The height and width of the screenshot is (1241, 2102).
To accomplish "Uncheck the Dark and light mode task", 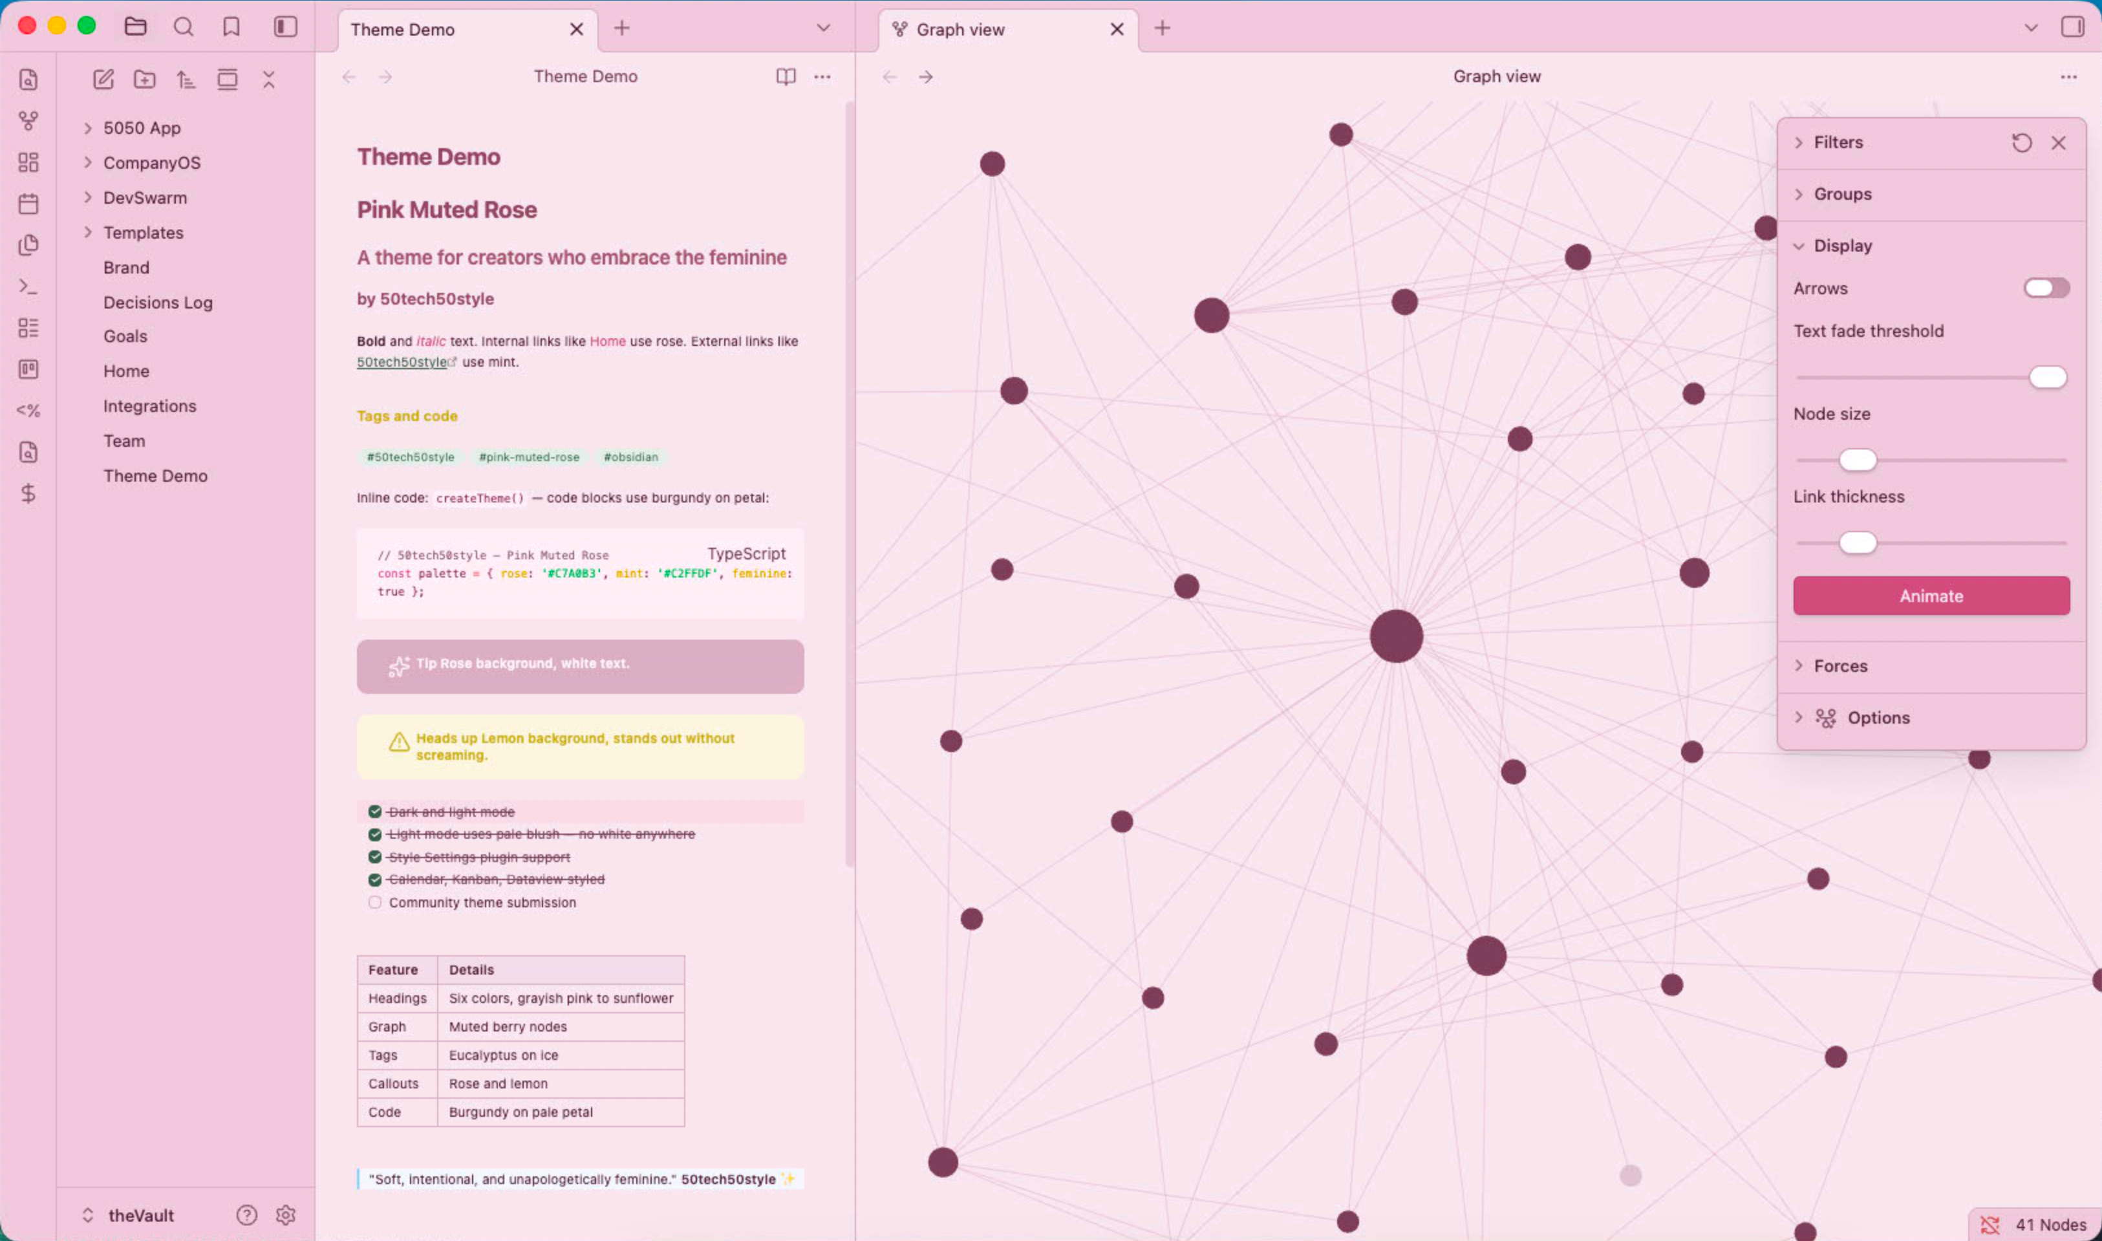I will 374,812.
